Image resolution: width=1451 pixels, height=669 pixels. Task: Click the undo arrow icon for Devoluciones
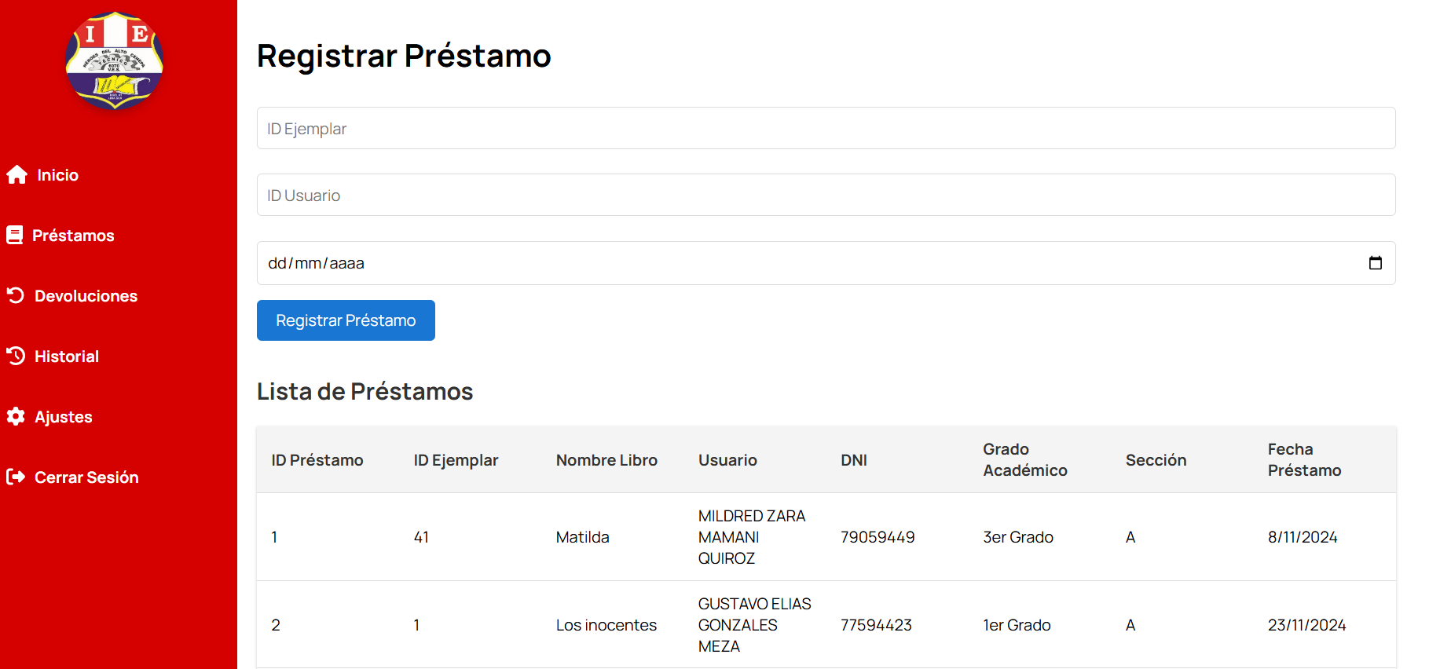tap(16, 295)
